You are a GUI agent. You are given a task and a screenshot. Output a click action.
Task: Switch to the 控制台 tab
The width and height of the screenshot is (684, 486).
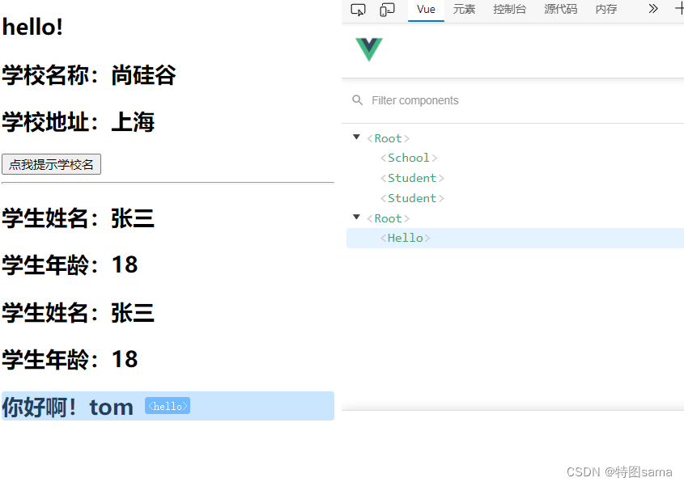(509, 9)
